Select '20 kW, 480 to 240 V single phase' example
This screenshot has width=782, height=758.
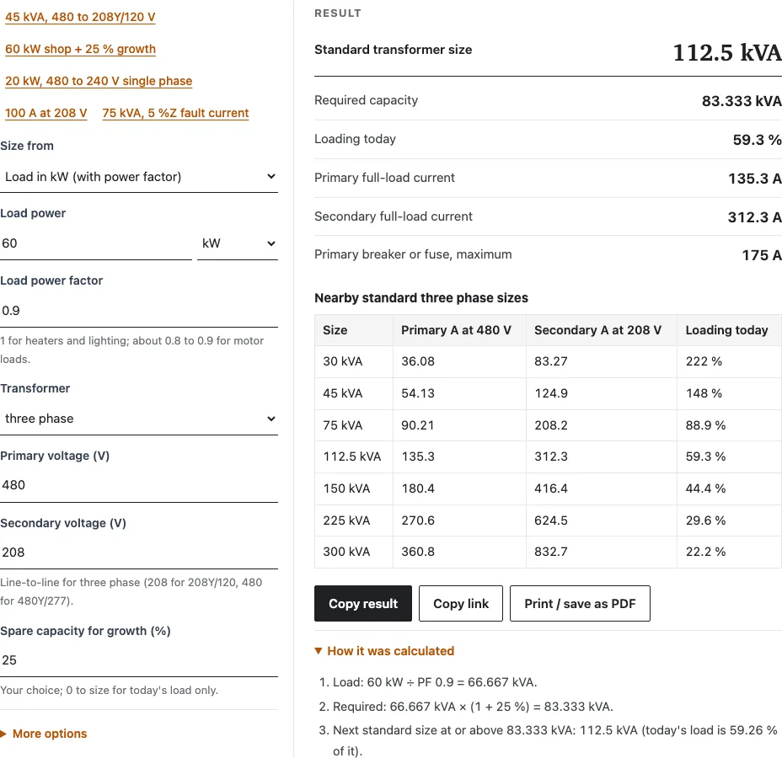click(99, 81)
